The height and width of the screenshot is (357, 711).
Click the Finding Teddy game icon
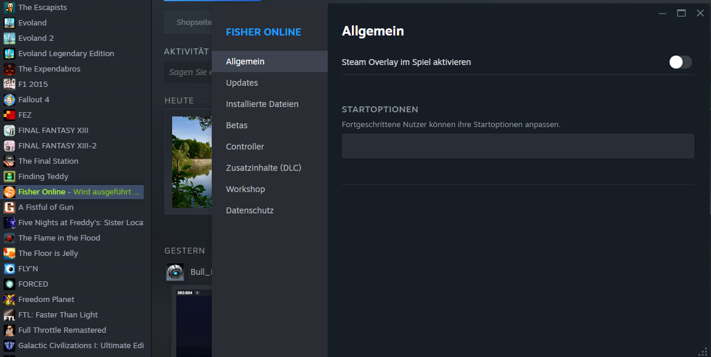pos(9,177)
